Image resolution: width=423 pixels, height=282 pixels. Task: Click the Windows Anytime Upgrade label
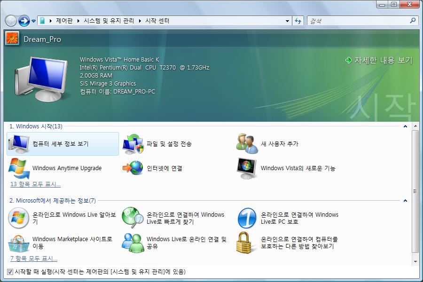point(67,168)
